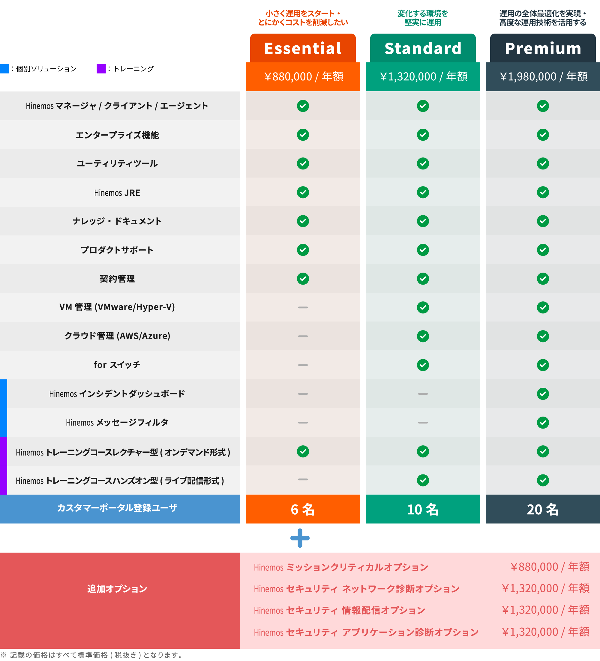
Task: Click the Standard checkmark for VM 管理 row
Action: pos(423,307)
